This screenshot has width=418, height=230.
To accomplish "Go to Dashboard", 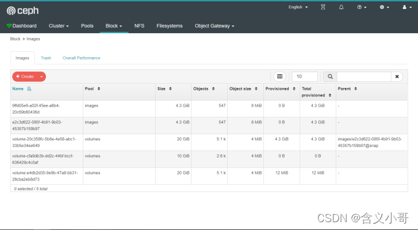I will 22,26.
